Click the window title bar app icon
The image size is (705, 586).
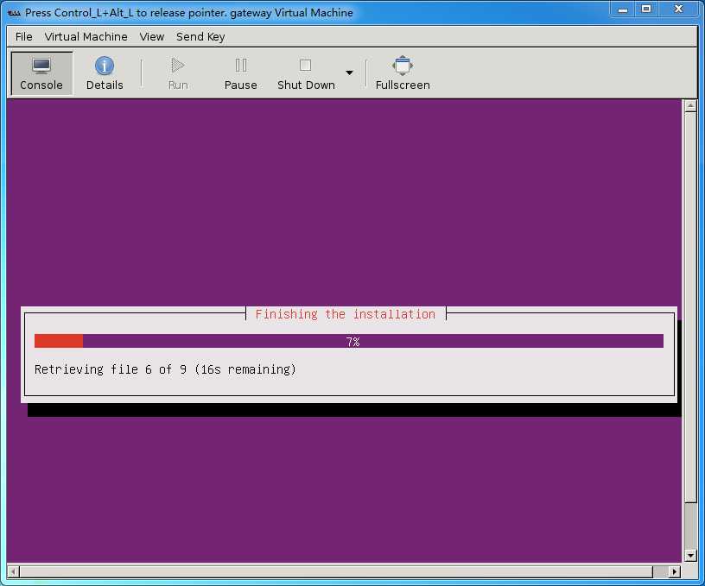14,13
